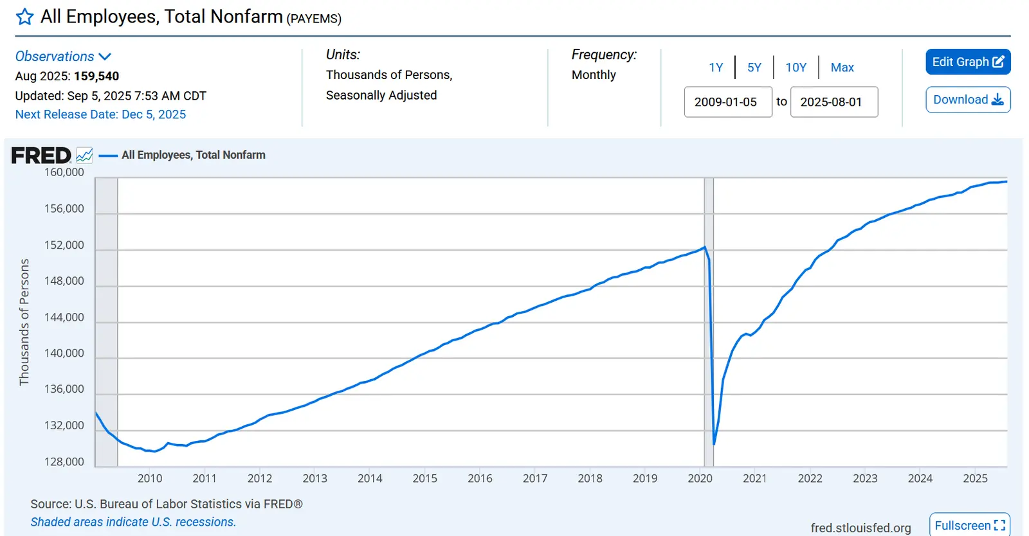Show the Max date range
This screenshot has width=1029, height=536.
click(x=842, y=67)
